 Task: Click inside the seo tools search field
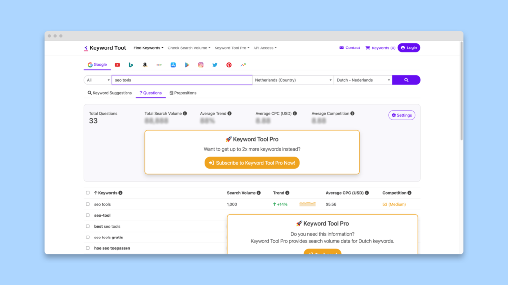(x=182, y=80)
